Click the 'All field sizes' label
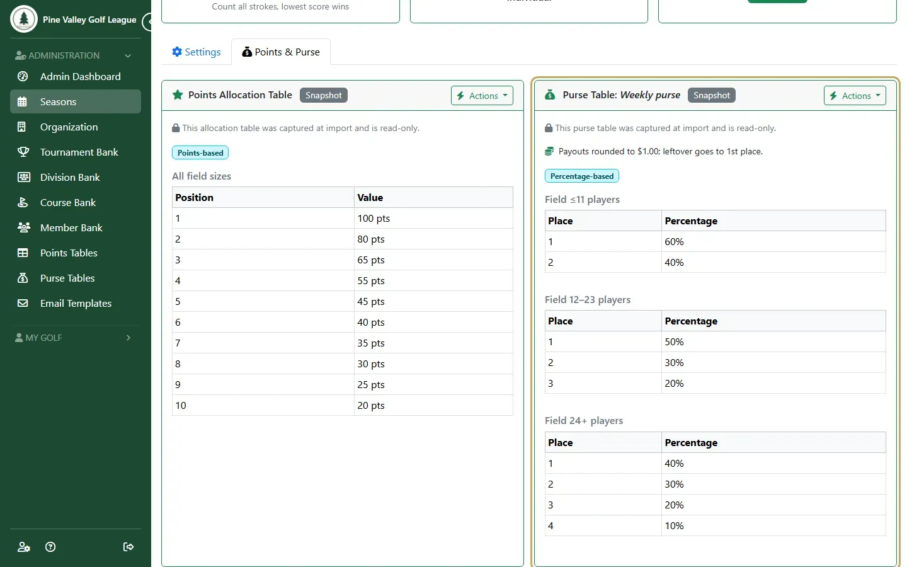The image size is (907, 567). click(202, 176)
